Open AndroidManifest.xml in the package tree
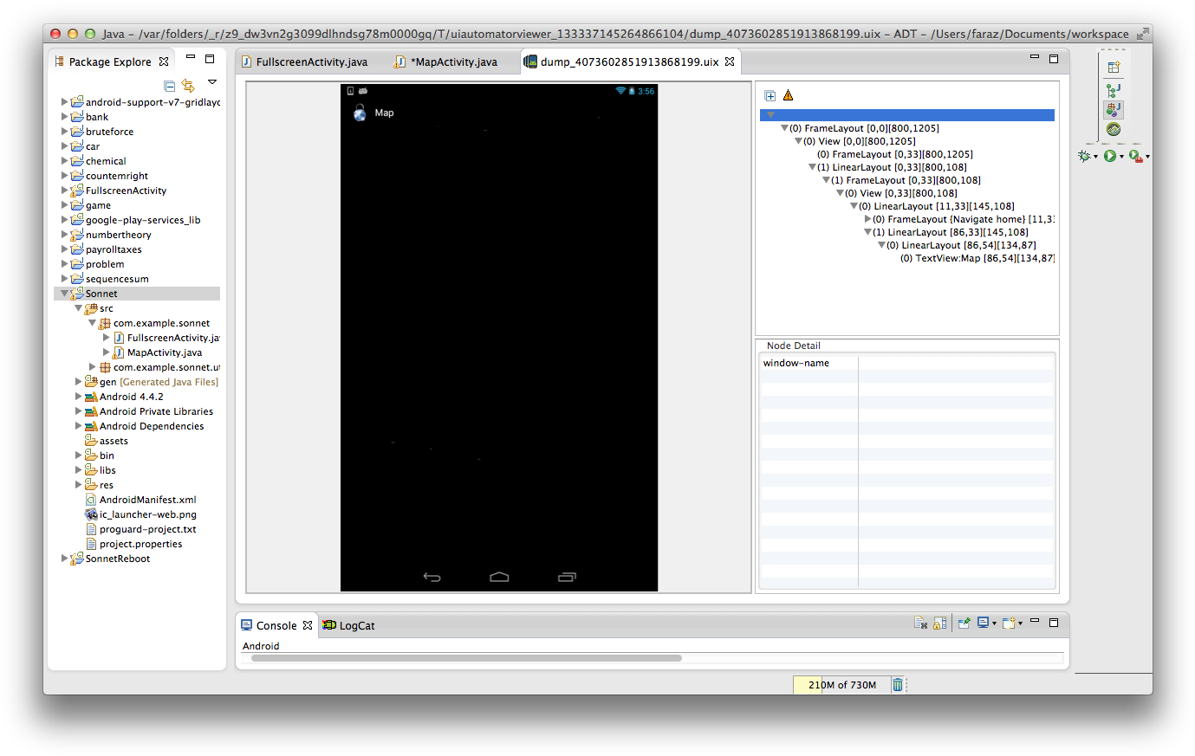Screen dimensions: 1195x756 point(147,500)
